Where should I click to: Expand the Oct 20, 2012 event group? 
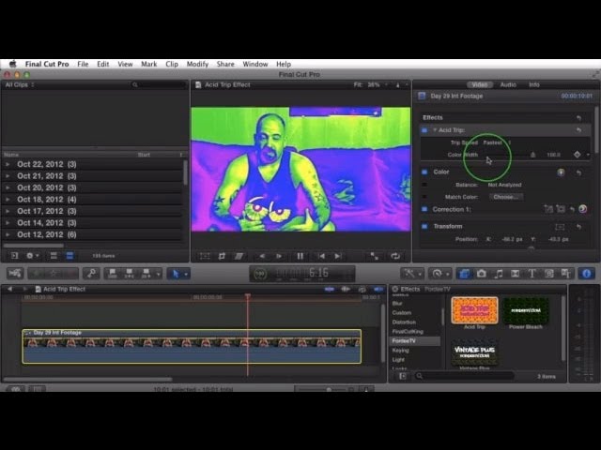(8, 187)
